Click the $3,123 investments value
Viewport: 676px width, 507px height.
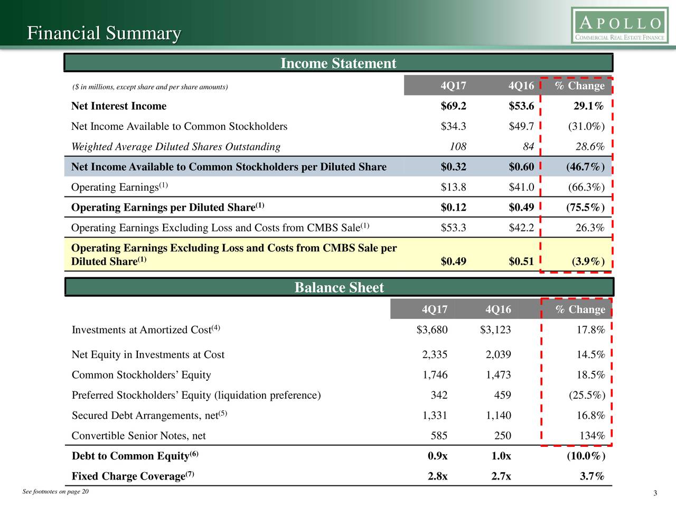pos(495,330)
